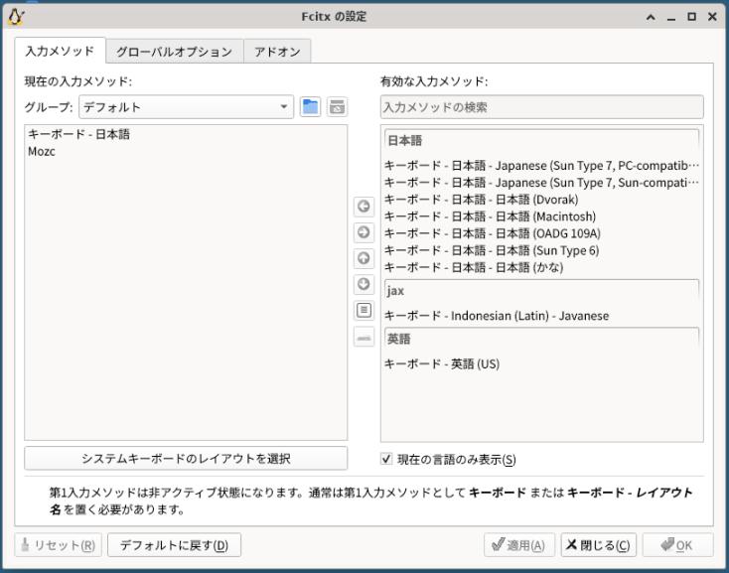Click デフォルトに戻す button
Viewport: 729px width, 573px height.
[x=175, y=544]
